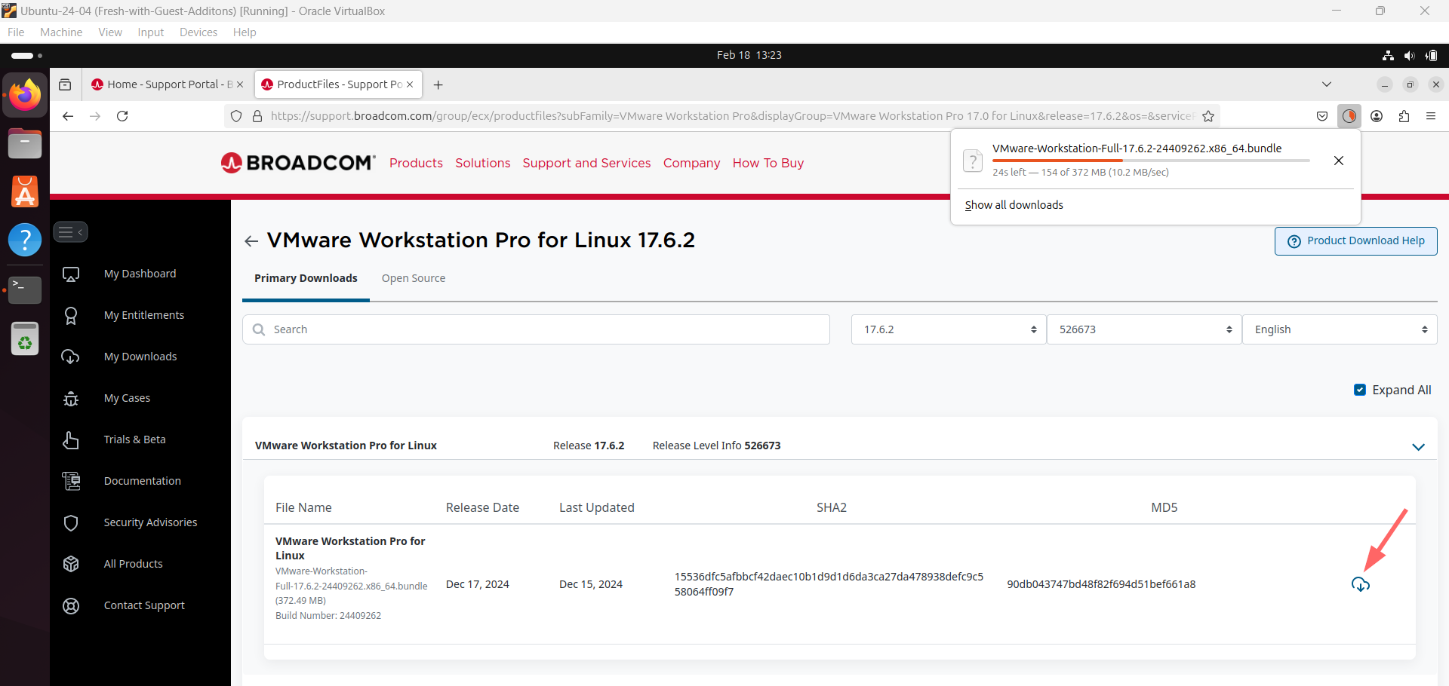
Task: Switch to Open Source tab
Action: 414,278
